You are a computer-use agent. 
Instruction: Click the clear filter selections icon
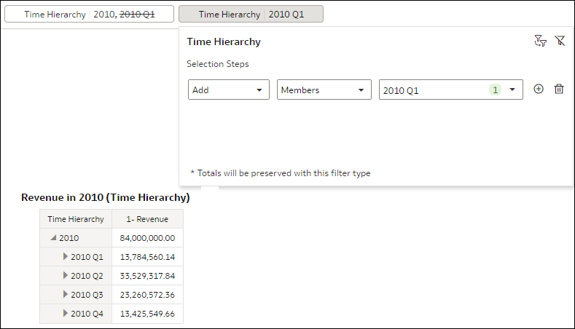560,41
